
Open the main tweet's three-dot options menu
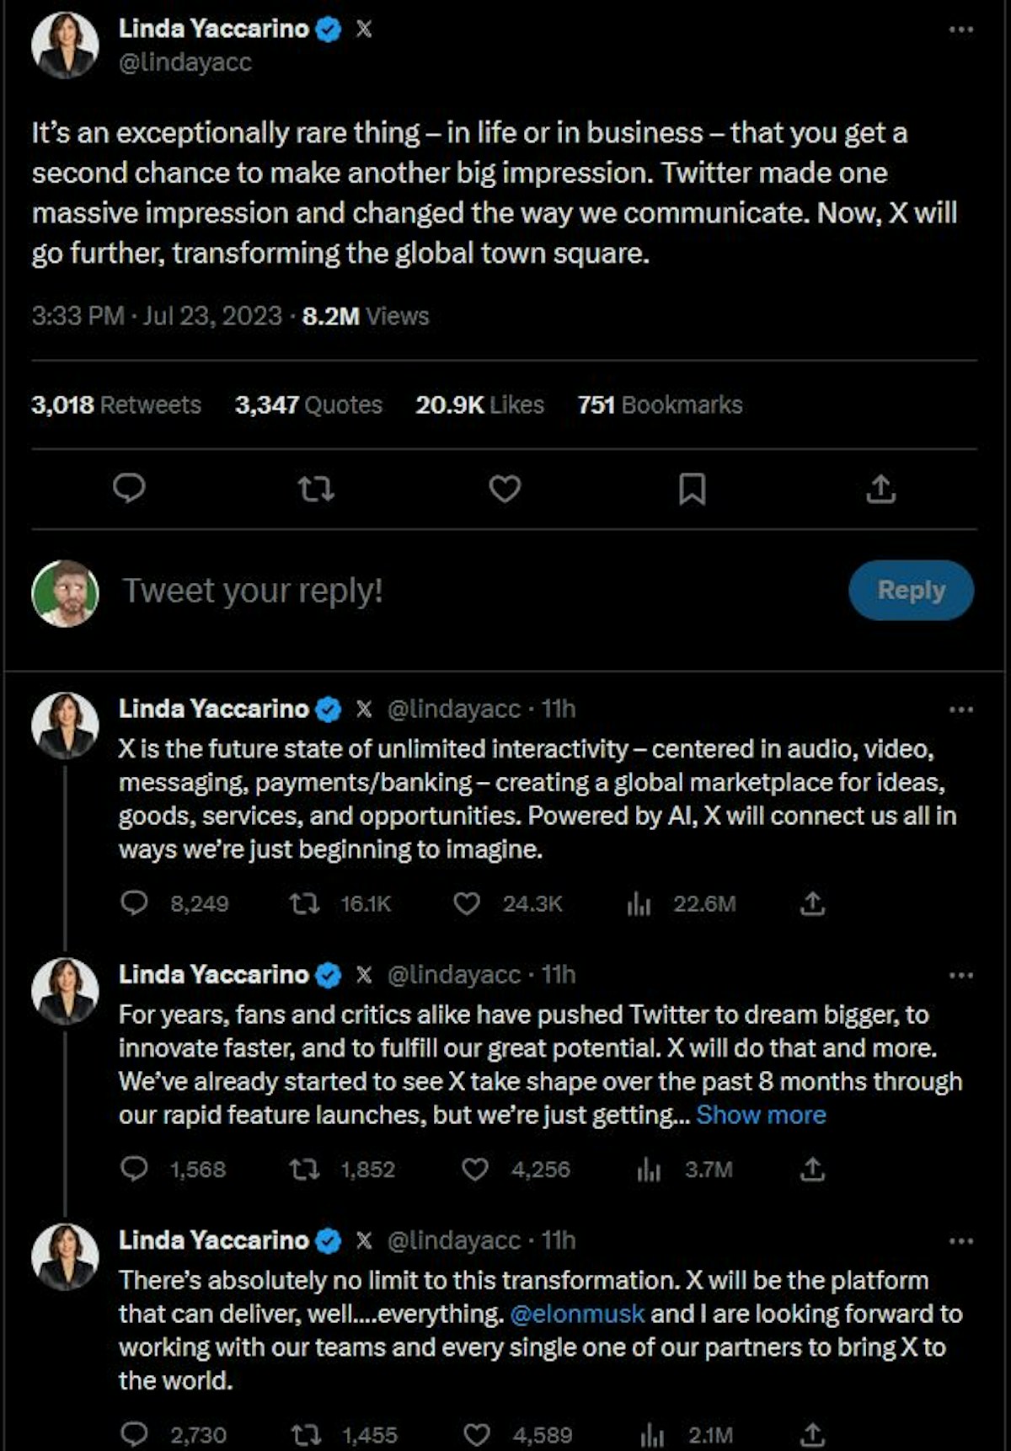click(x=960, y=30)
